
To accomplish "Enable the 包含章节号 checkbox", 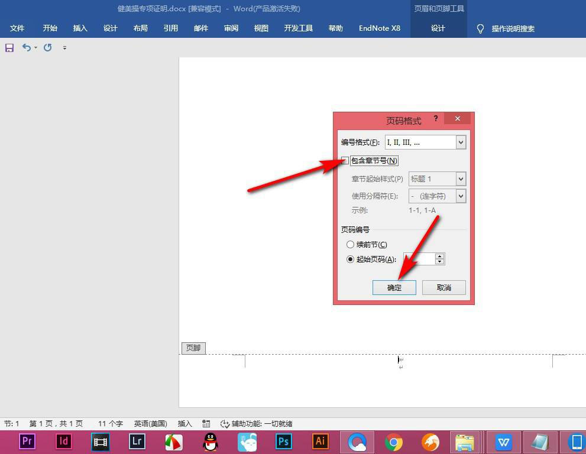I will [x=345, y=160].
